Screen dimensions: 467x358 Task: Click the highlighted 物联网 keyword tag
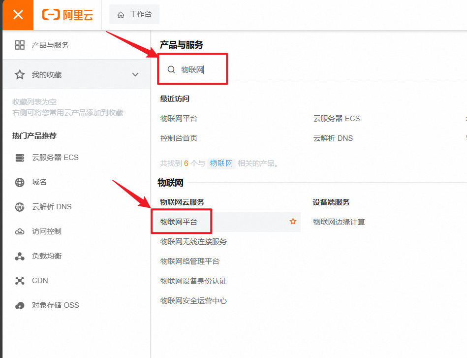click(221, 163)
